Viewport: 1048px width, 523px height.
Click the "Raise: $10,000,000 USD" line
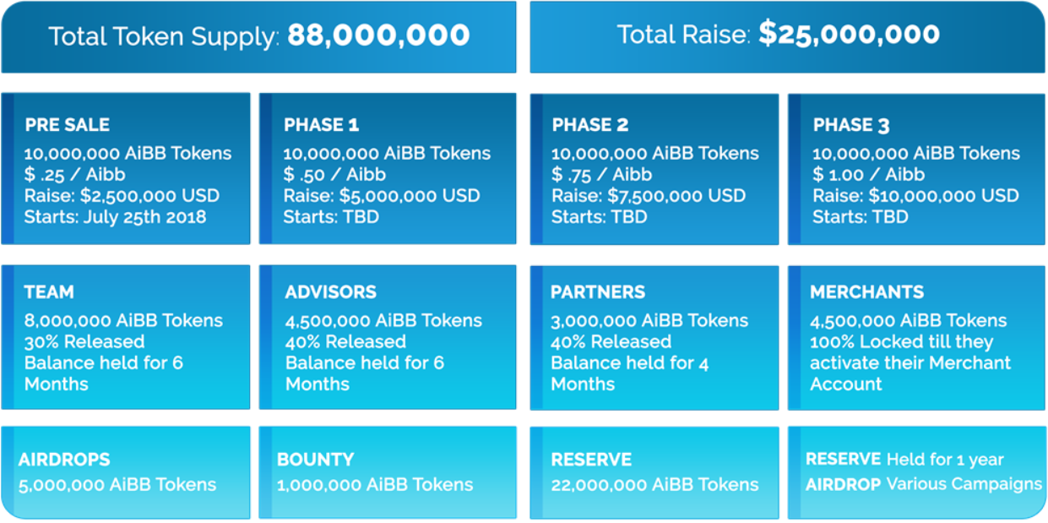point(915,196)
